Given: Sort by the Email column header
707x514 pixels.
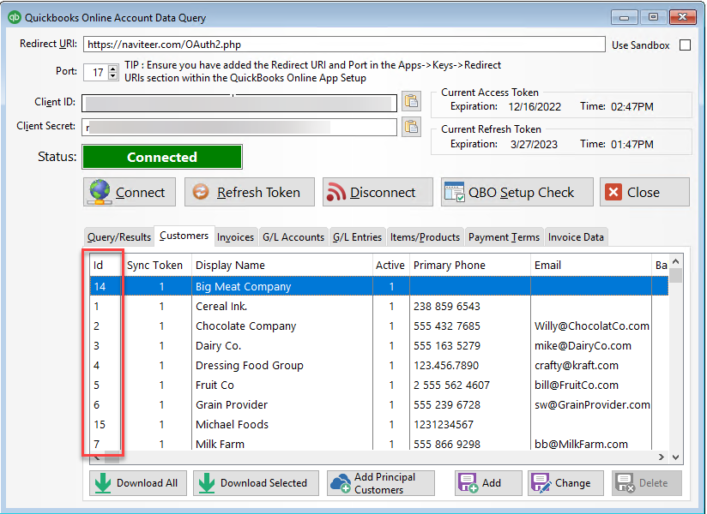Looking at the screenshot, I should pyautogui.click(x=591, y=265).
